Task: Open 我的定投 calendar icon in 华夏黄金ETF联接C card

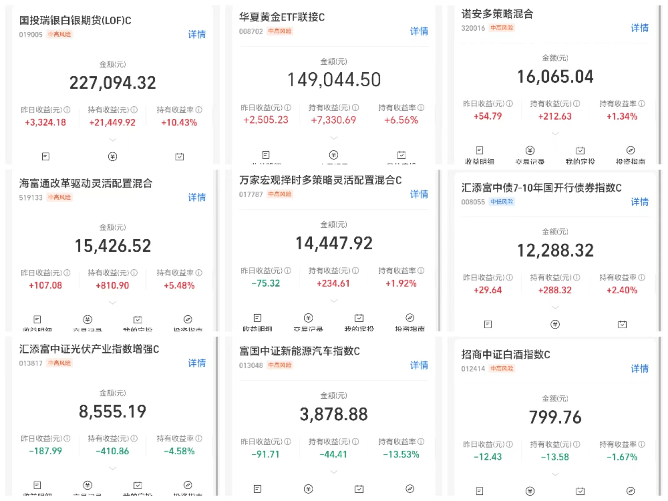Action: 401,155
